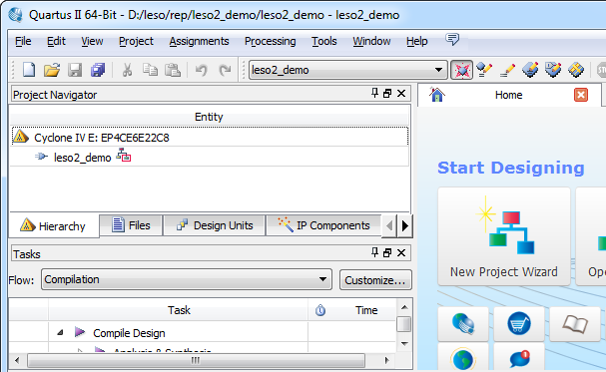Redo the action via toolbar arrow
The image size is (606, 372).
tap(225, 70)
